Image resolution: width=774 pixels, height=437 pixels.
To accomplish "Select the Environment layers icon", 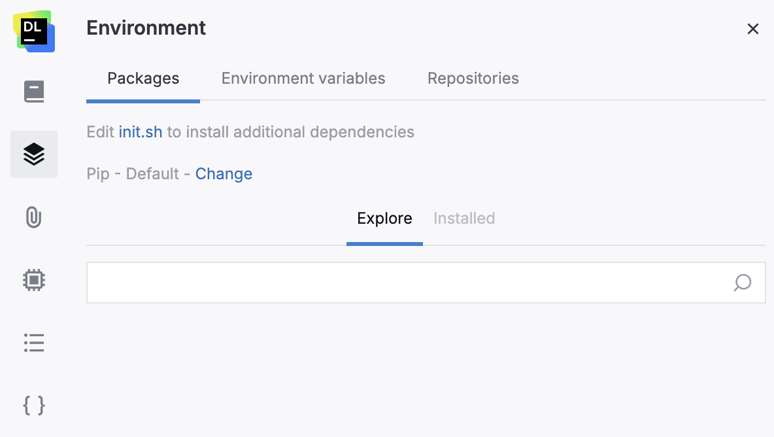I will (33, 154).
